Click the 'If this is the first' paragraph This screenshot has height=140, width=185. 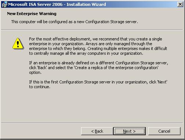(x=98, y=84)
